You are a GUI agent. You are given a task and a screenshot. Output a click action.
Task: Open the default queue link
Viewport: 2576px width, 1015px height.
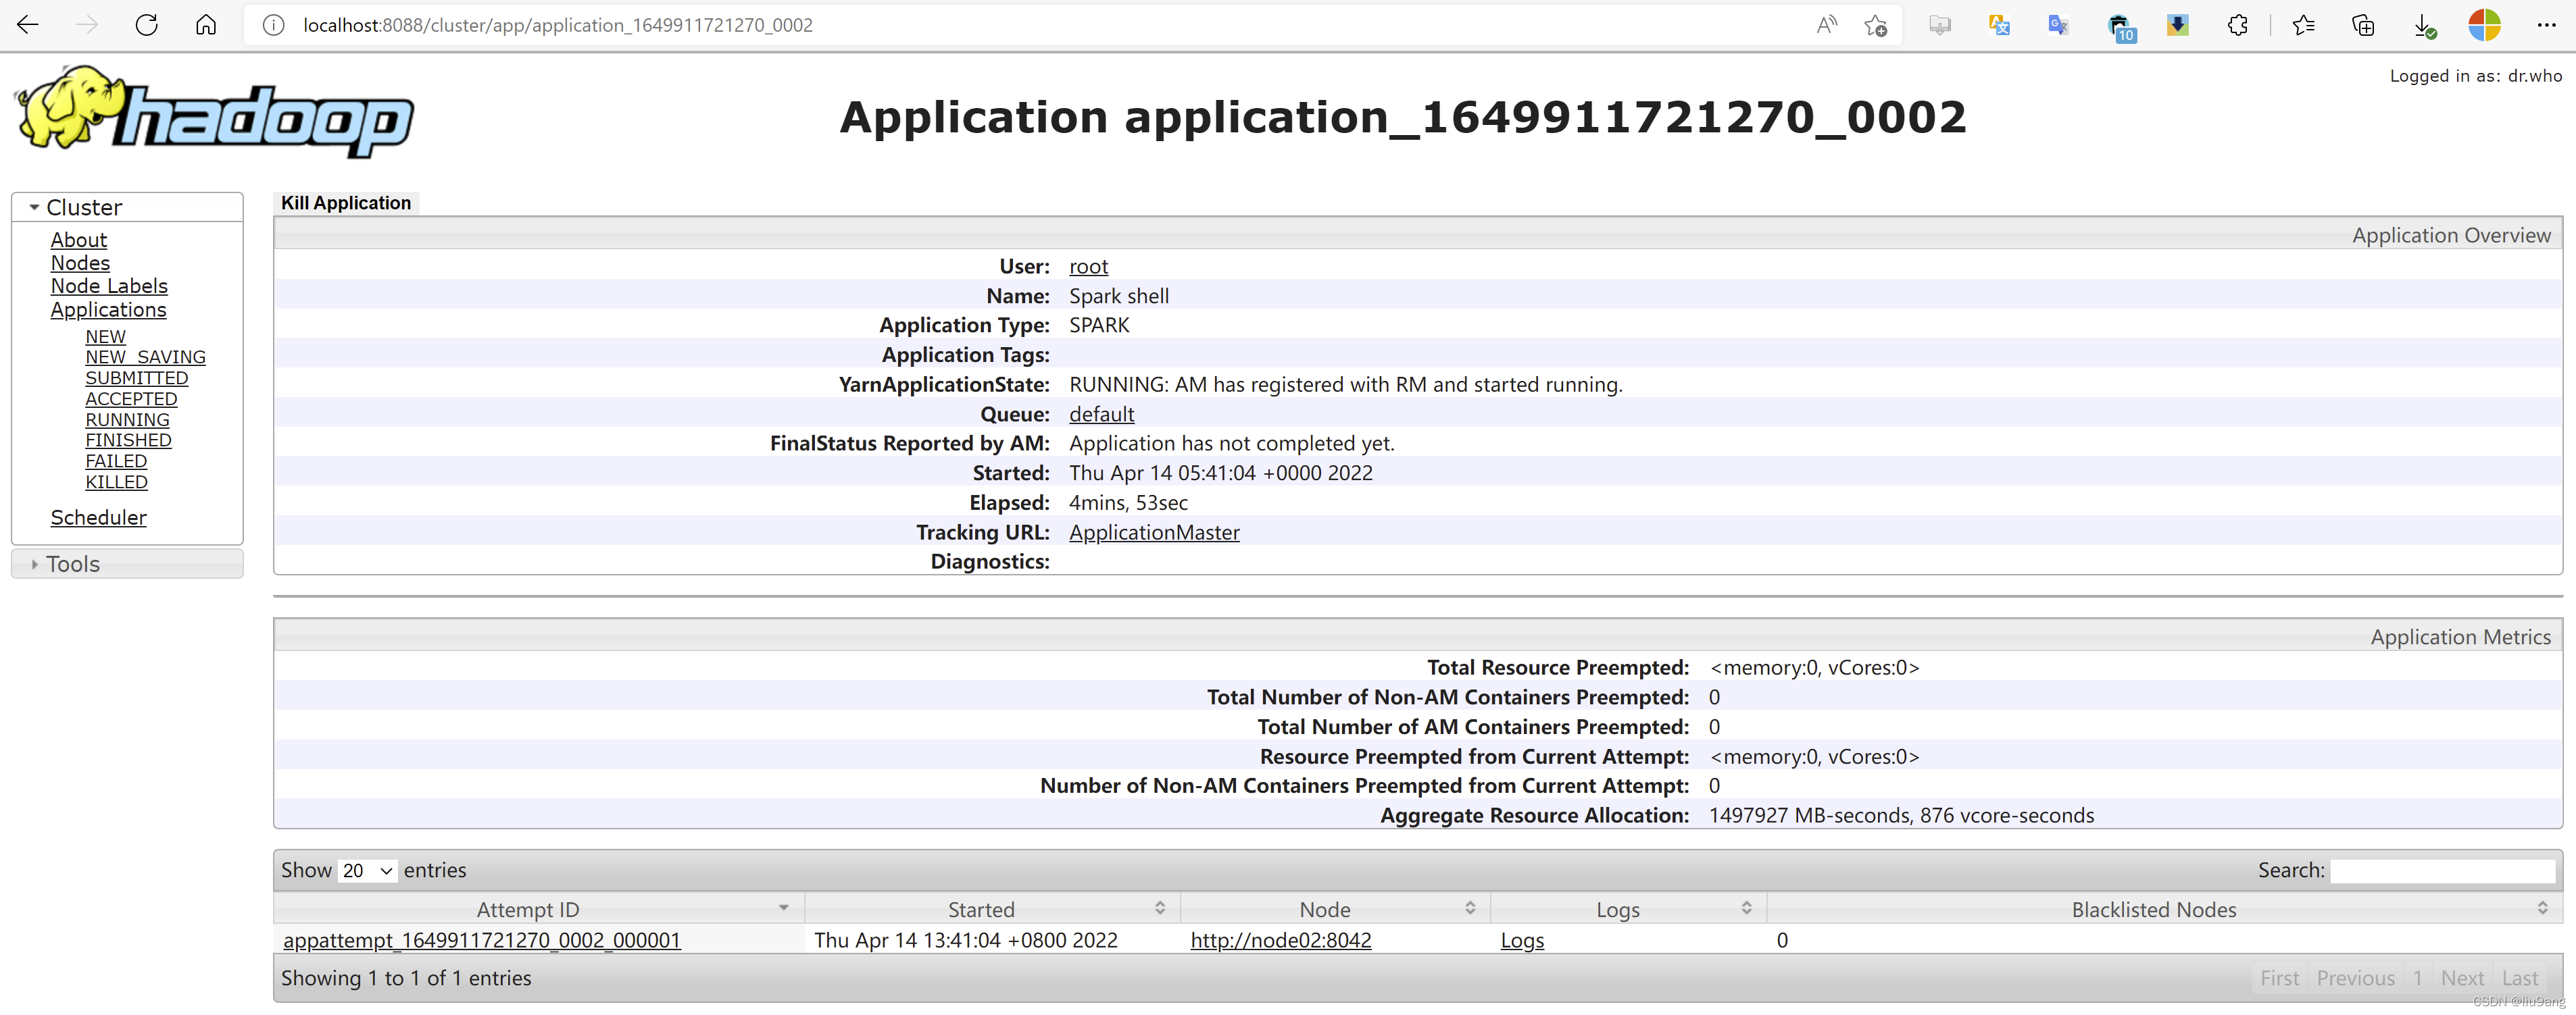1101,413
